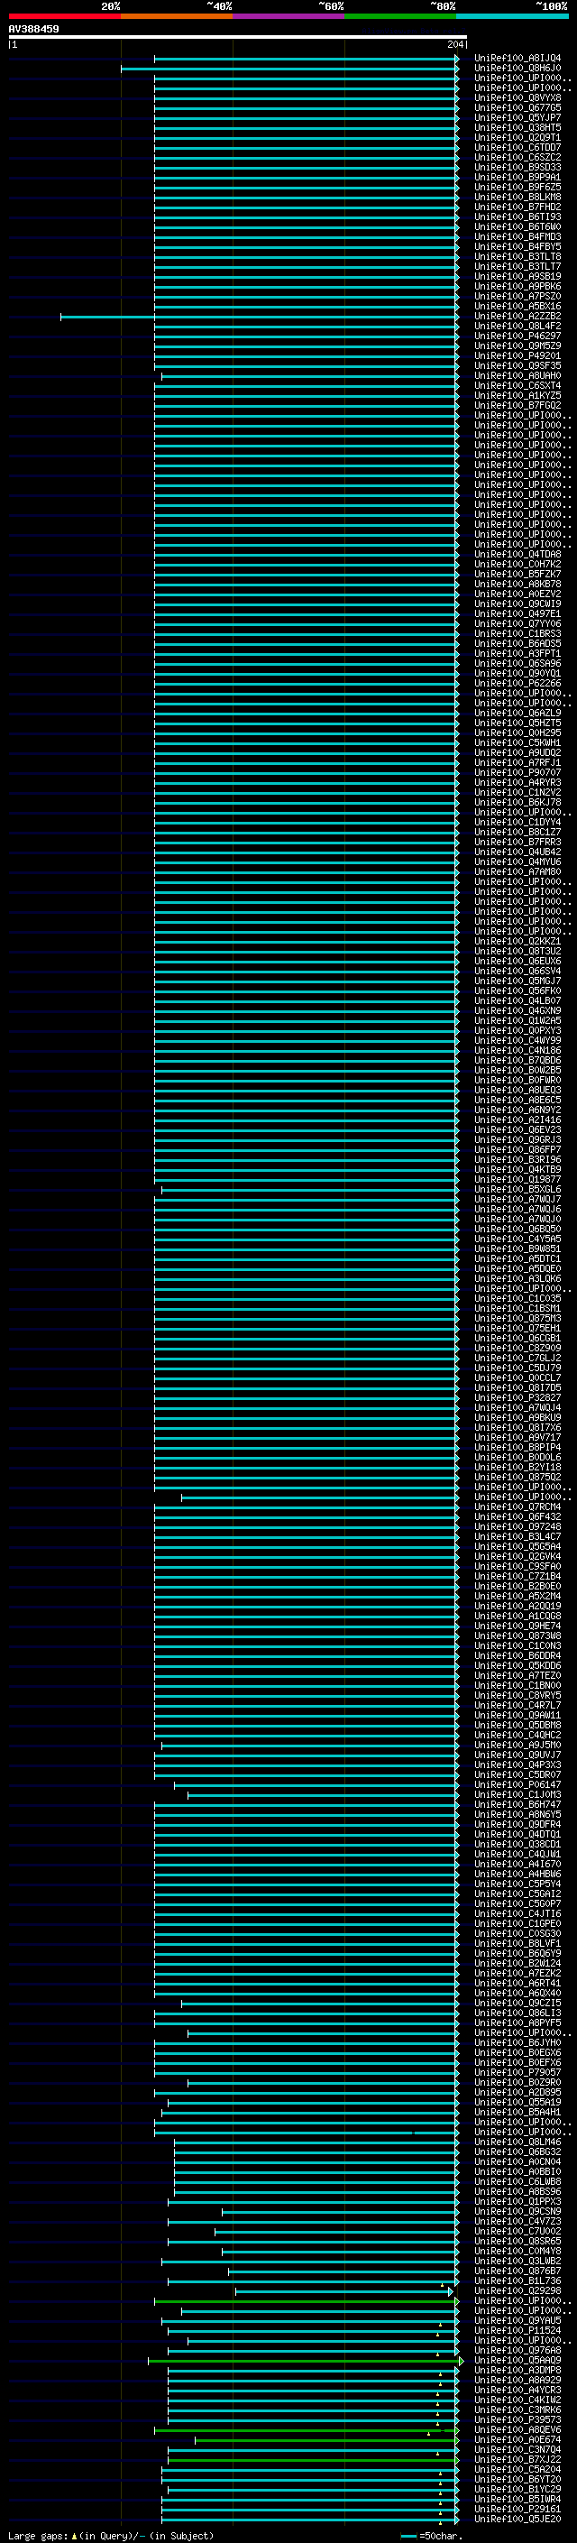Image resolution: width=577 pixels, height=2543 pixels.
Task: Open the UniRef100_Q8H6J0 hit label
Action: coord(517,69)
